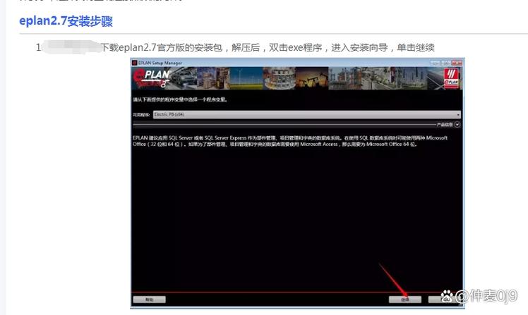Click the EPLAN Setup Manager window title text
Screen dimensions: 528x315
[x=160, y=63]
